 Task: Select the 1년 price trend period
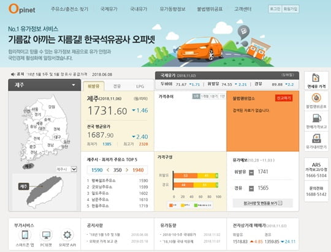[222, 96]
